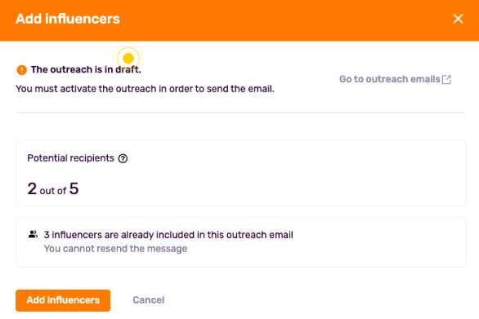The image size is (479, 319).
Task: Click the 3 influencers already included notice
Action: coord(168,235)
